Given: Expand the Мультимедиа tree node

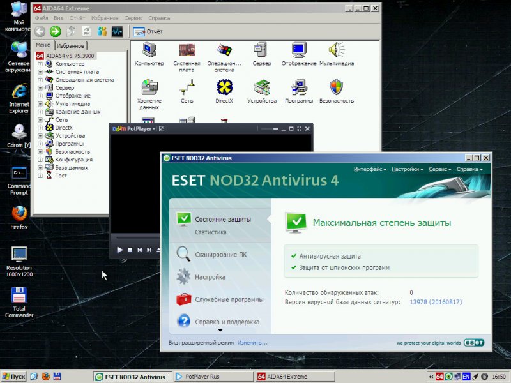Looking at the screenshot, I should 40,104.
